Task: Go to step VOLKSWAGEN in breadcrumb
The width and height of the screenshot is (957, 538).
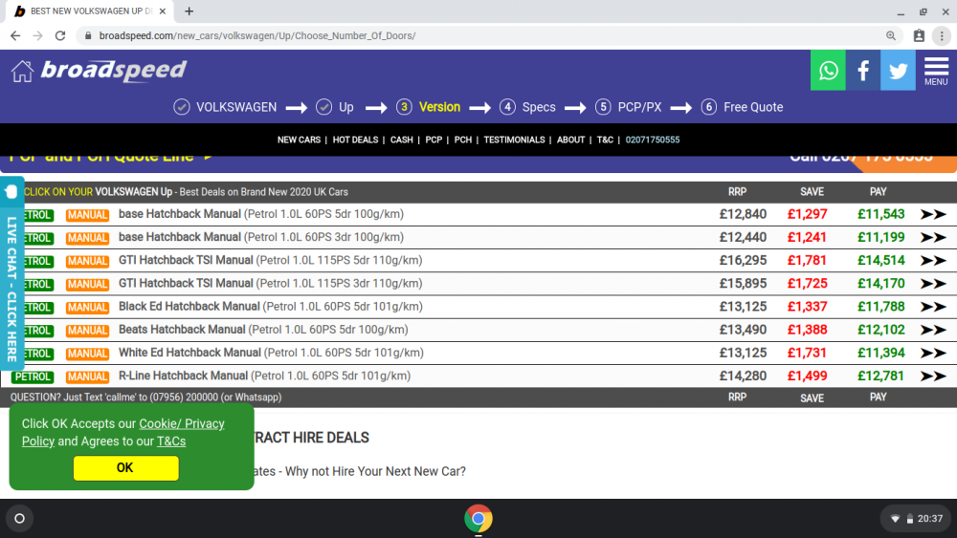Action: [x=225, y=107]
